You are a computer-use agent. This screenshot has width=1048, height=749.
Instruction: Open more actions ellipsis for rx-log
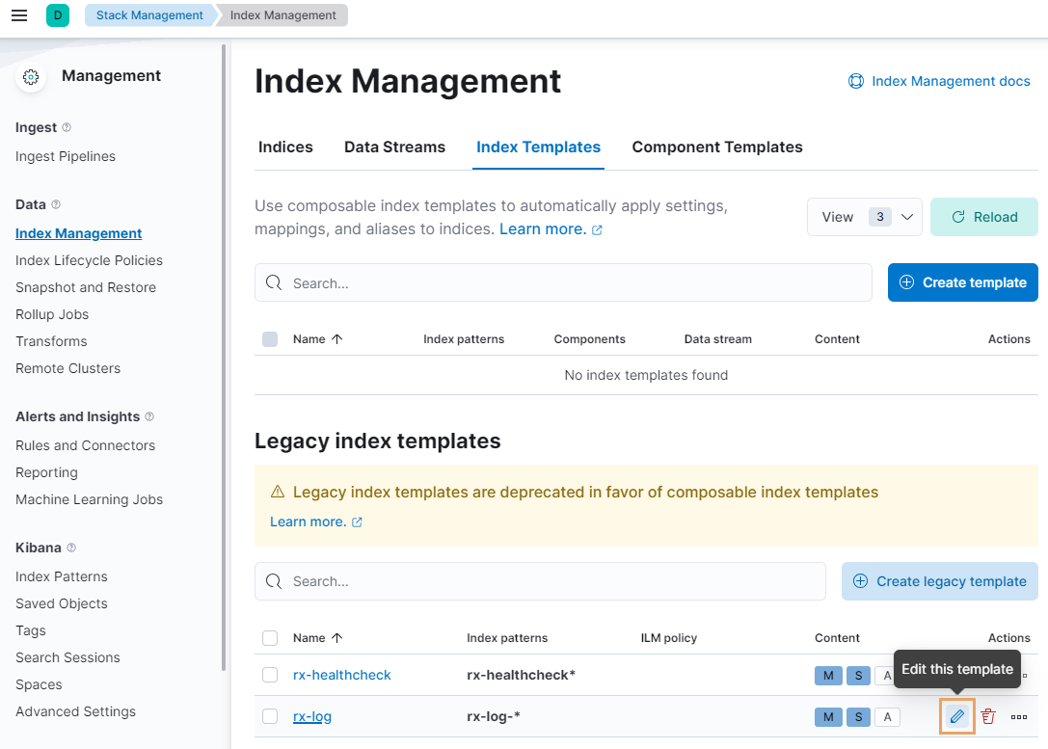click(x=1019, y=716)
